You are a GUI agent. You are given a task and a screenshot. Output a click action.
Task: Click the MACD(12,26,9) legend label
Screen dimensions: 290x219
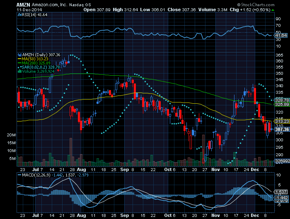(36, 175)
